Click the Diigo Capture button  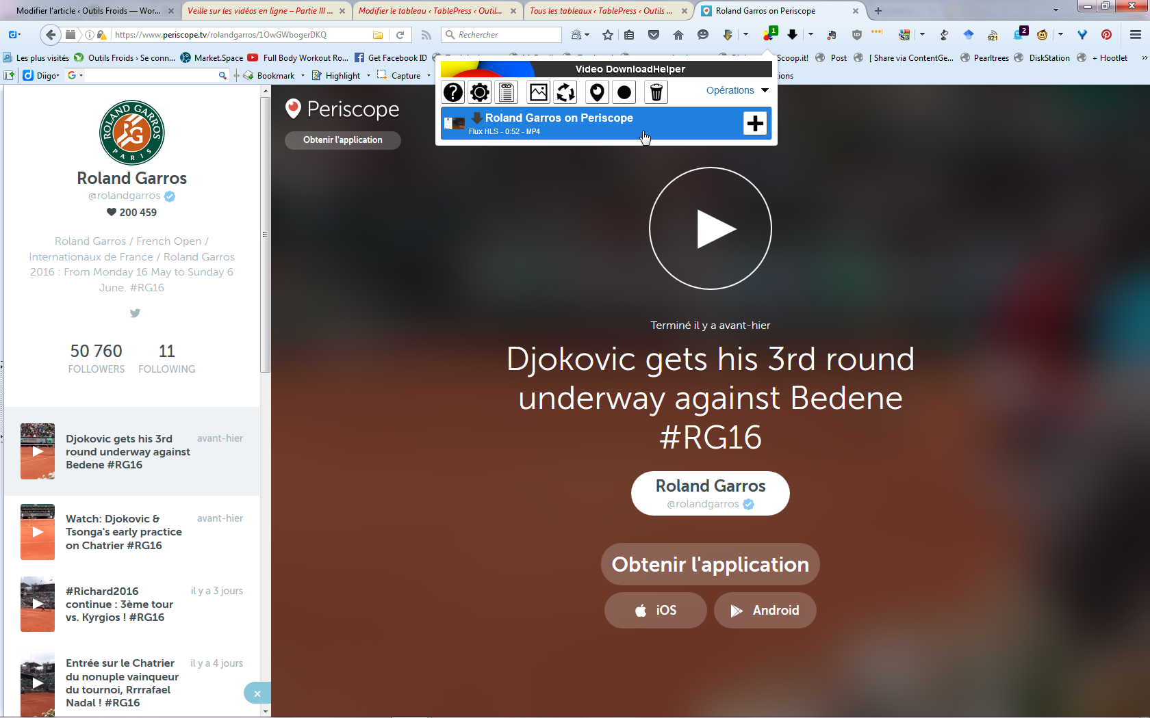coord(399,76)
